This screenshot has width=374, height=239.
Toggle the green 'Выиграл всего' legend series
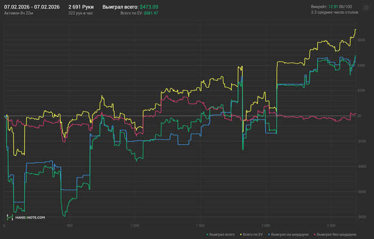point(221,235)
